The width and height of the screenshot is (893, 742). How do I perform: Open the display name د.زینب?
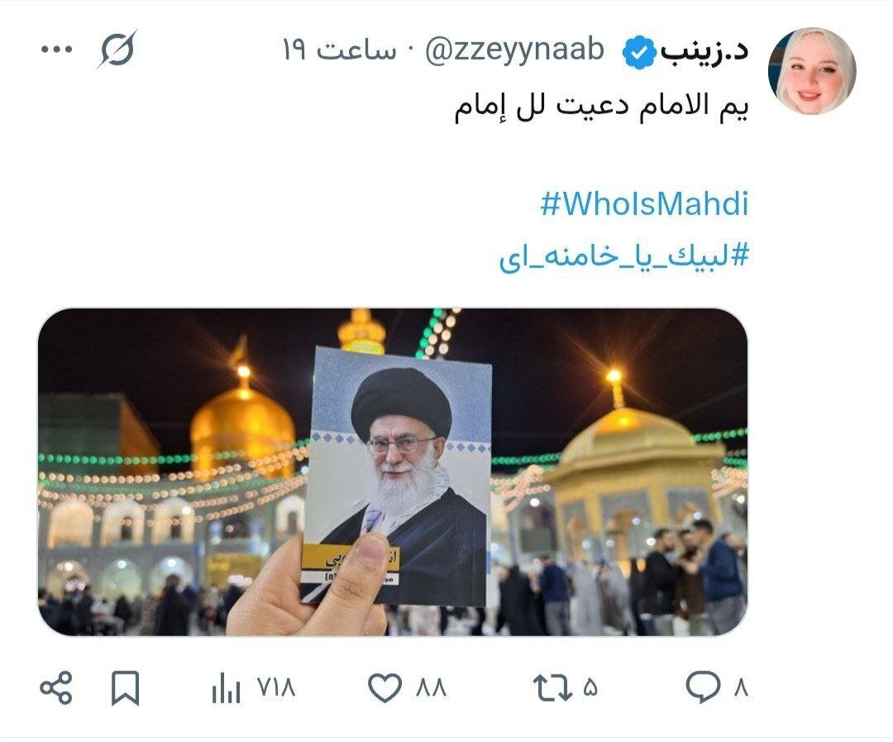pos(705,50)
